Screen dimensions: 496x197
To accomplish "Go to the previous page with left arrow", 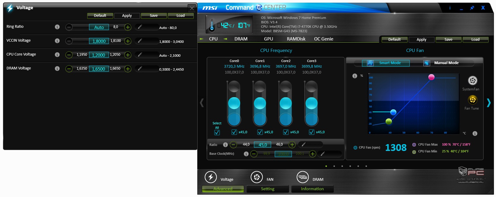I will coord(202,103).
